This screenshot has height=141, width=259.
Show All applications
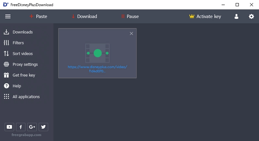[x=22, y=97]
